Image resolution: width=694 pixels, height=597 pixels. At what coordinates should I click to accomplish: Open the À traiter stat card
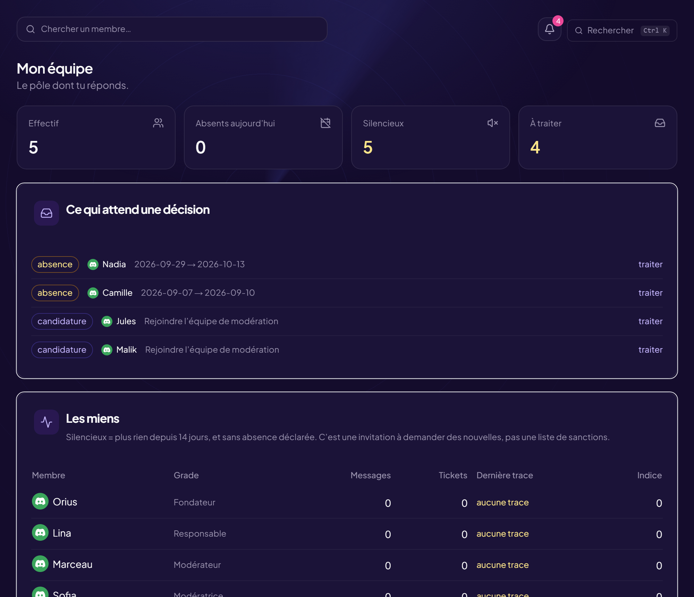tap(598, 137)
